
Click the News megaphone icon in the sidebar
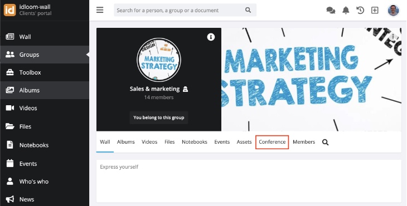(10, 199)
